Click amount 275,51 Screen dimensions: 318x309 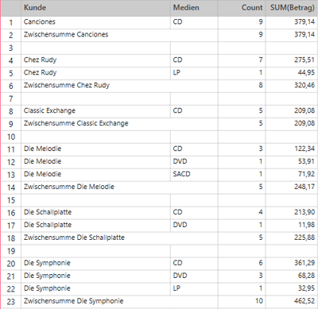pyautogui.click(x=292, y=60)
